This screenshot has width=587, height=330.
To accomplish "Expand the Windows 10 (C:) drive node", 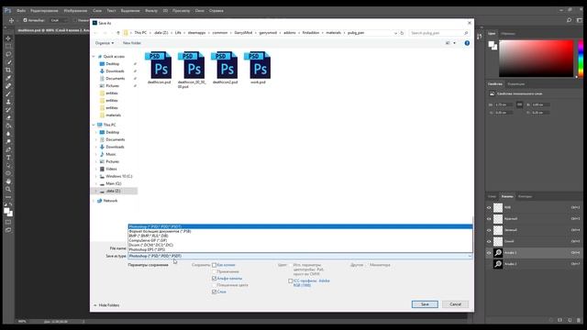I will (x=96, y=176).
